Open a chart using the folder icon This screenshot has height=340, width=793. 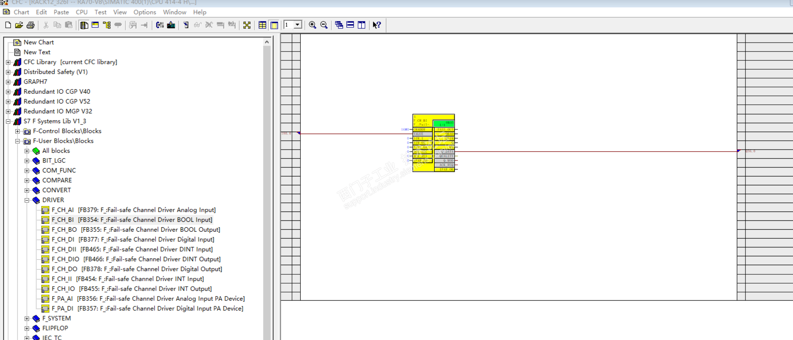point(19,25)
